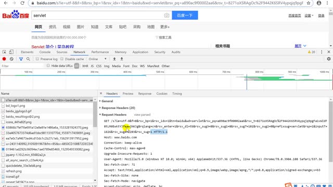Viewport: 333px width, 187px height.
Task: Click the browser back arrow
Action: (6, 3)
